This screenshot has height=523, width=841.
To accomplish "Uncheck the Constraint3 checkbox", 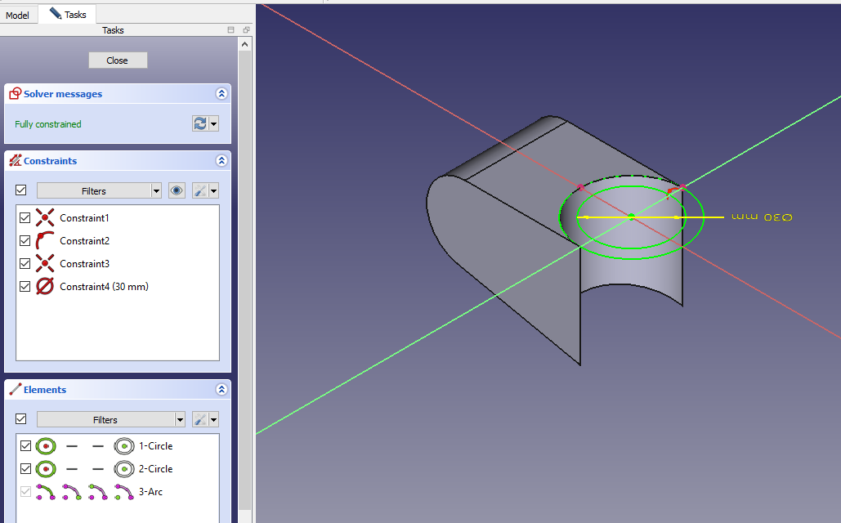I will click(25, 264).
